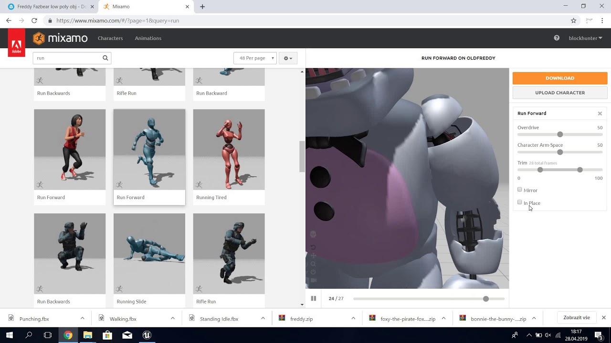611x343 pixels.
Task: Open Windows taskbar search
Action: [x=29, y=335]
